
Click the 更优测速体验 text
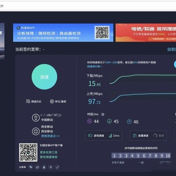[x=49, y=157]
